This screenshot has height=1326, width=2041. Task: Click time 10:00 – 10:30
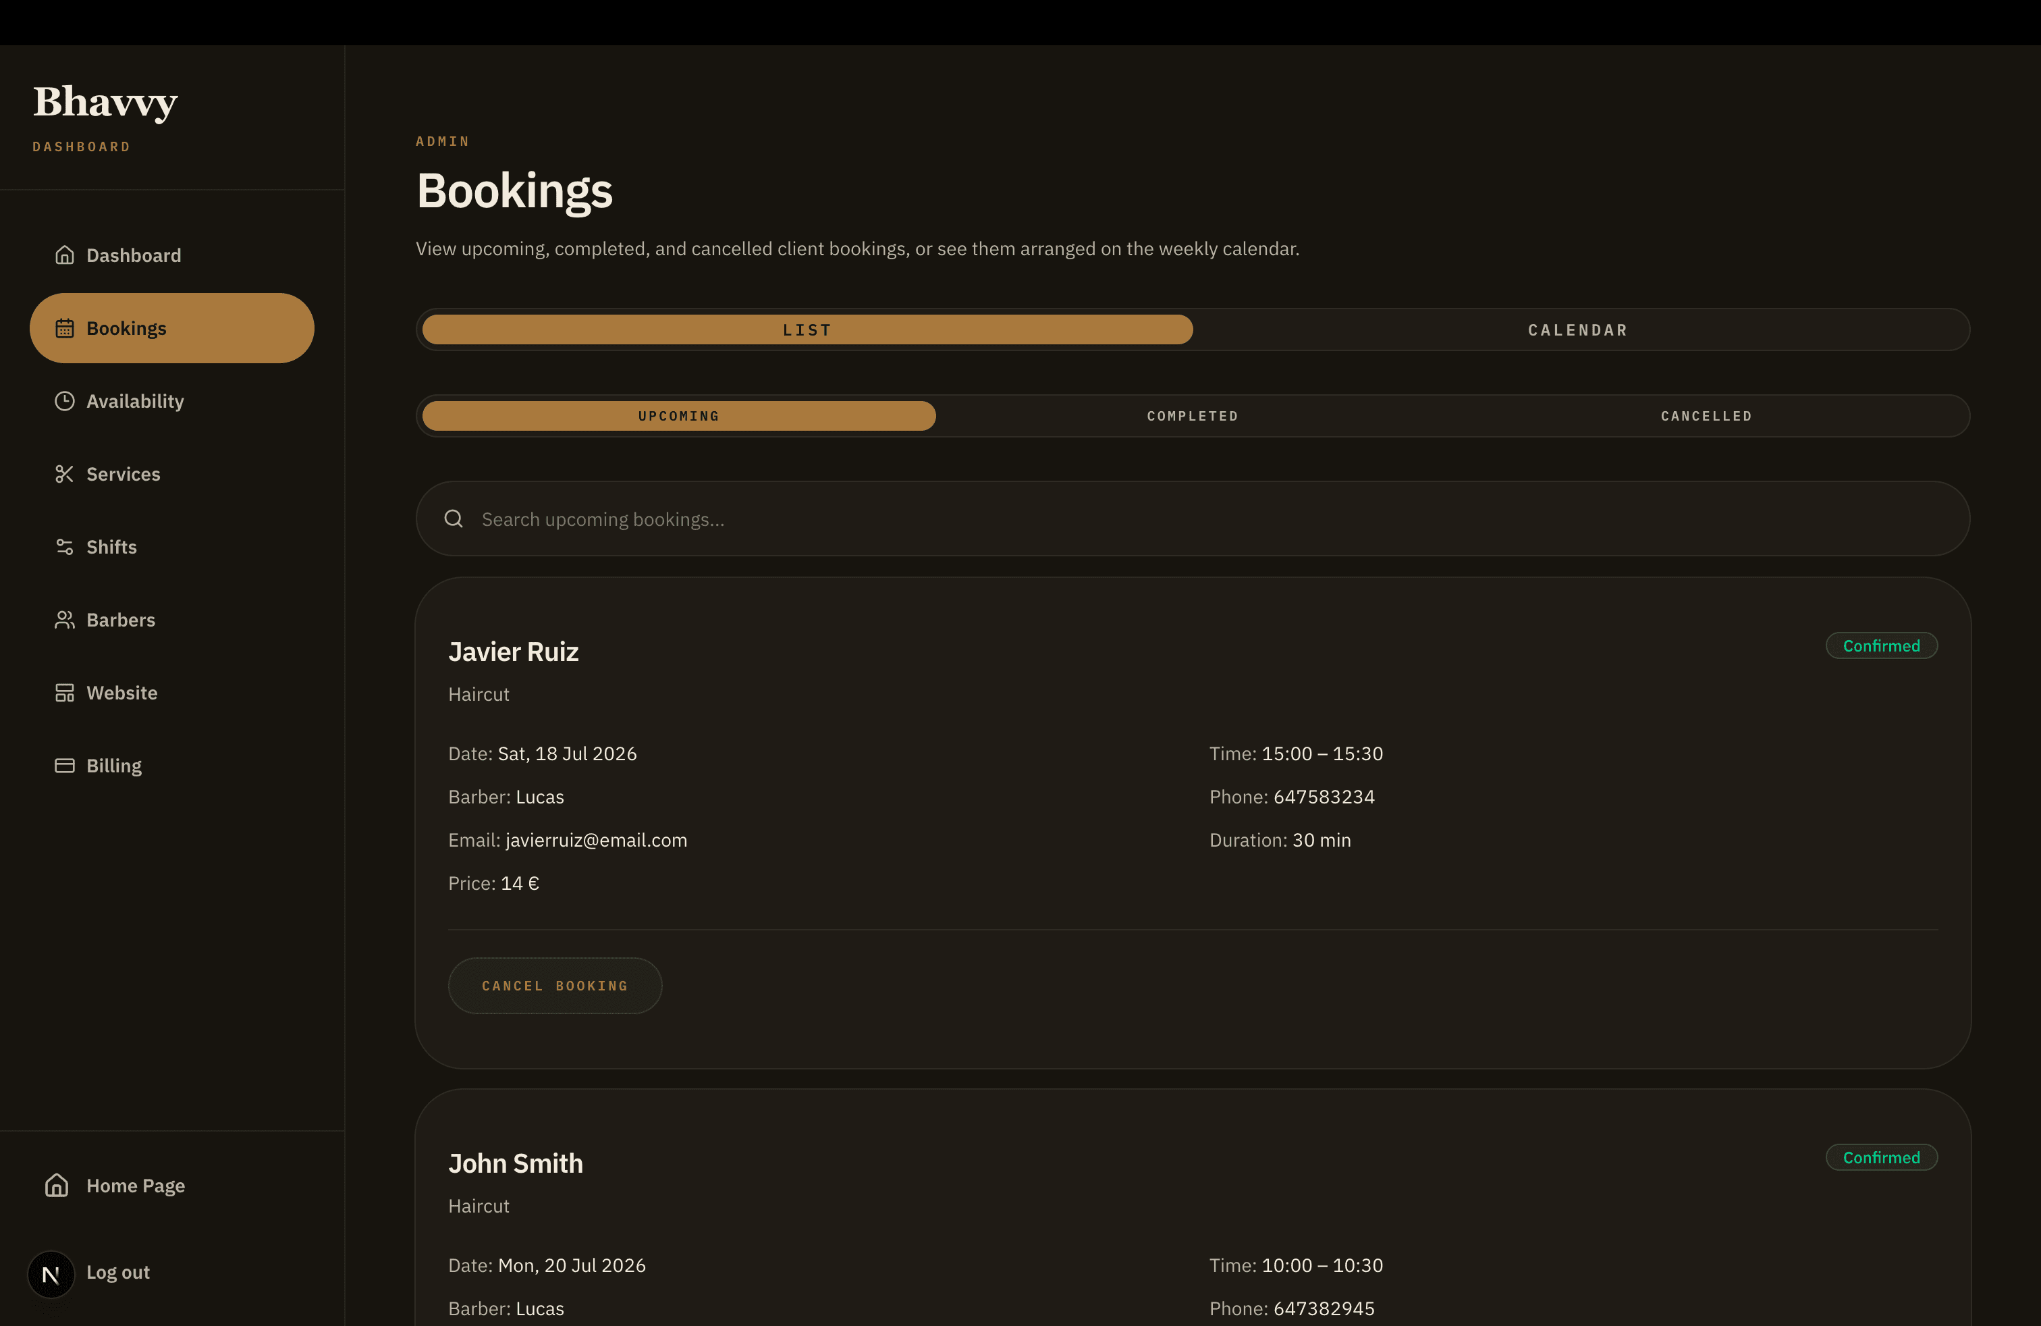coord(1322,1266)
